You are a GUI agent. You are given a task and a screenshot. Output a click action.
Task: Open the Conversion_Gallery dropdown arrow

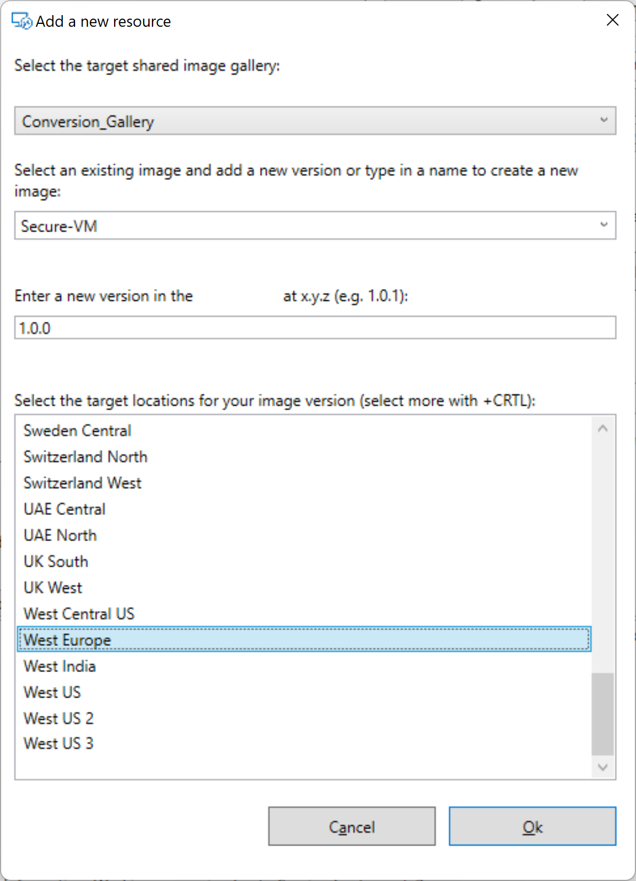pyautogui.click(x=604, y=120)
